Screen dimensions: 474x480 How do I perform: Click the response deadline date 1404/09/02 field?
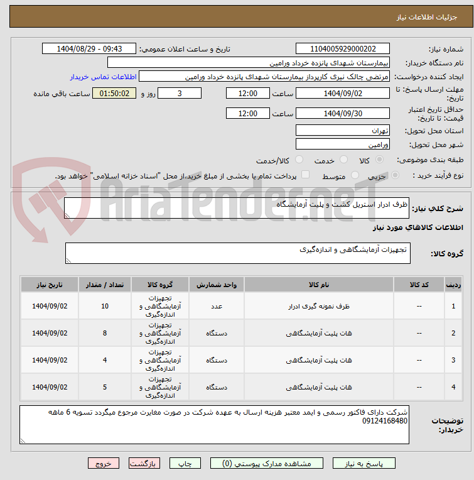[343, 94]
